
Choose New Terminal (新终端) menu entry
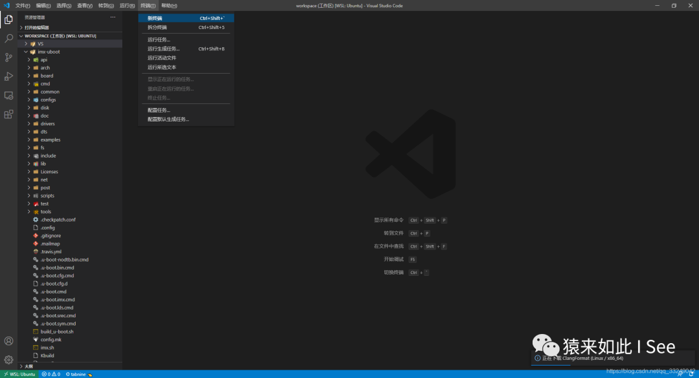pyautogui.click(x=186, y=18)
